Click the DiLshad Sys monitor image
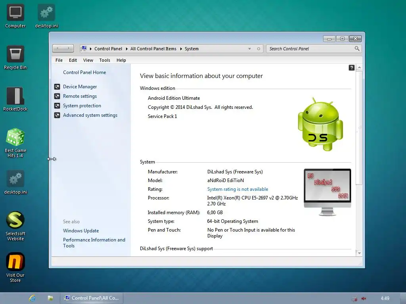 [327, 192]
